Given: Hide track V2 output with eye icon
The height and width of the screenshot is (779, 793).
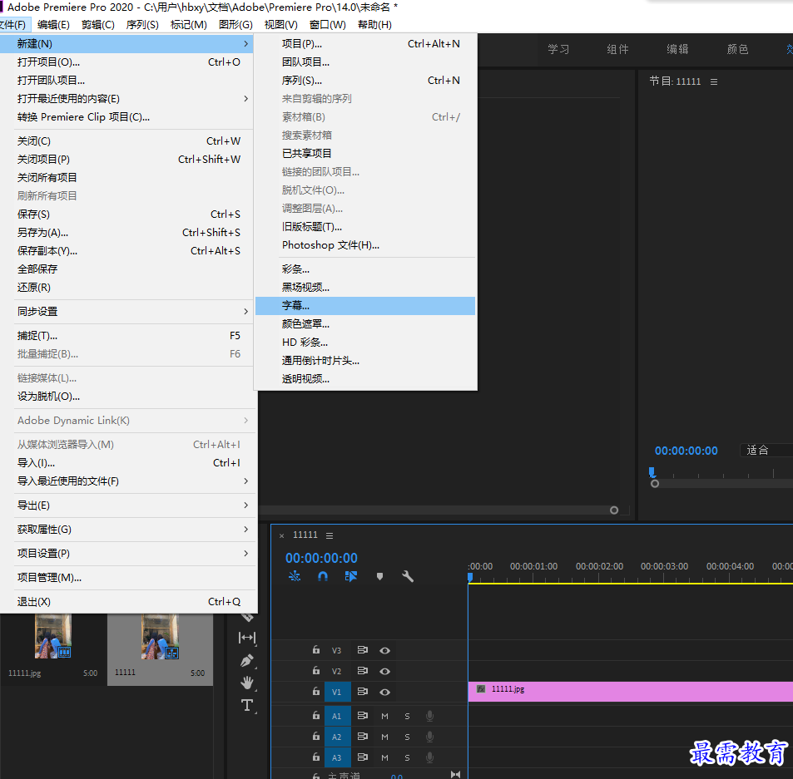Looking at the screenshot, I should (385, 672).
